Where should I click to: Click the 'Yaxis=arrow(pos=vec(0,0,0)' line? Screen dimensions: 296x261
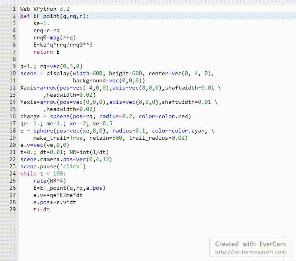pyautogui.click(x=119, y=102)
